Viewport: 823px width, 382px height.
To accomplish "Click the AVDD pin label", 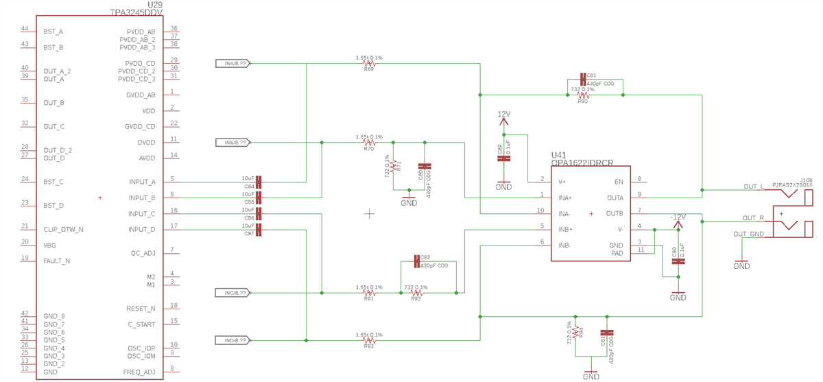I will click(147, 158).
